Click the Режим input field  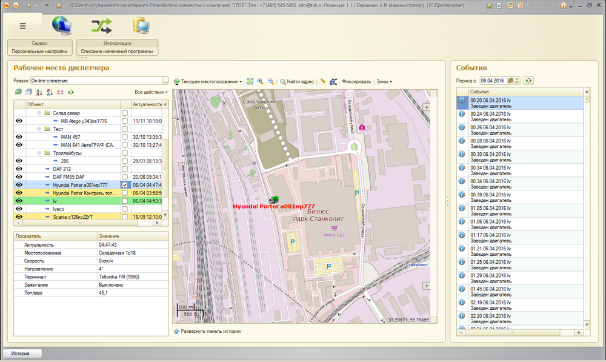[x=96, y=81]
